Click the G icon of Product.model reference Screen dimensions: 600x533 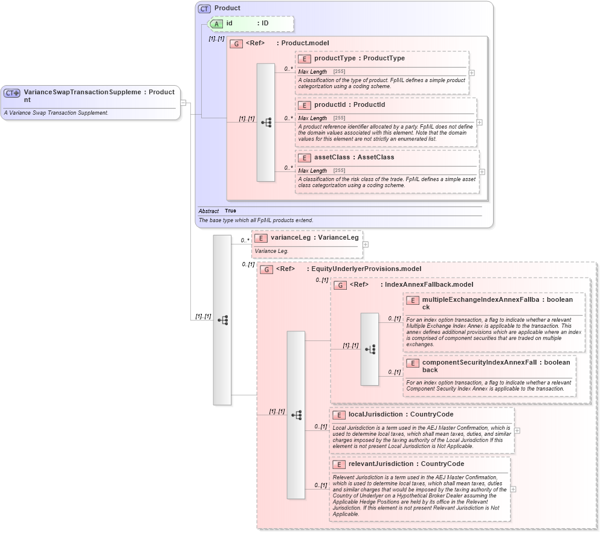[x=236, y=43]
